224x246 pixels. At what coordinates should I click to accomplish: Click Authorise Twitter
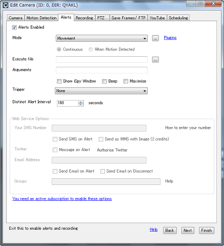pyautogui.click(x=112, y=150)
